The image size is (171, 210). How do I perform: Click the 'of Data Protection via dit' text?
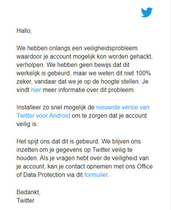pos(50,174)
